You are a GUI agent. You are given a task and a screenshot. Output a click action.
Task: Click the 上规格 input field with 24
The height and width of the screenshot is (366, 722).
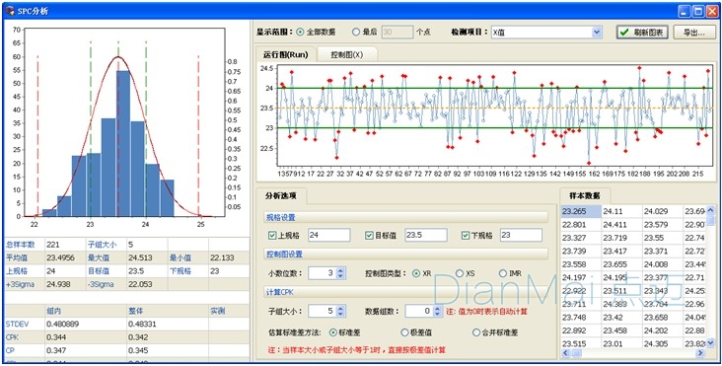[x=329, y=235]
